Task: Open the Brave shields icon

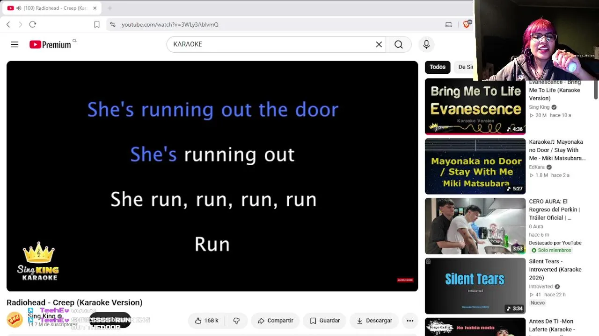Action: tap(467, 24)
